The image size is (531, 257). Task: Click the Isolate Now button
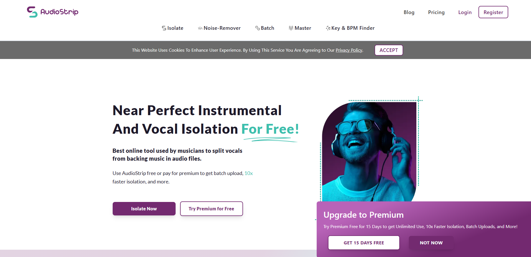[x=144, y=208]
